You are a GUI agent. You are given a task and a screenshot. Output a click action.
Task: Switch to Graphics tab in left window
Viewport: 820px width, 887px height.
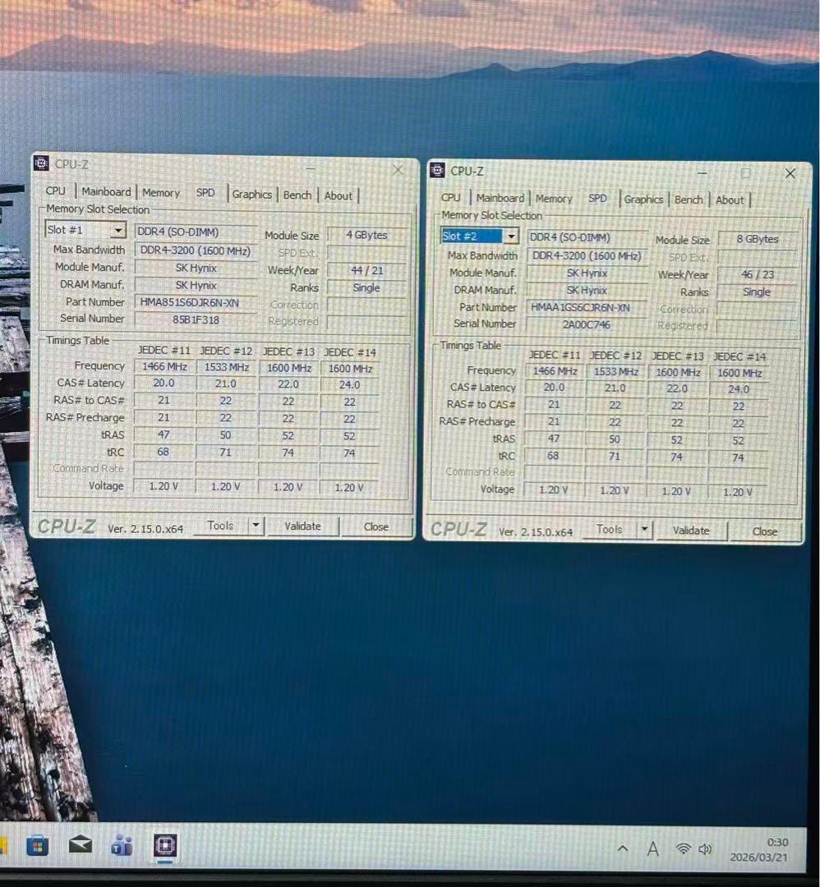[x=251, y=195]
